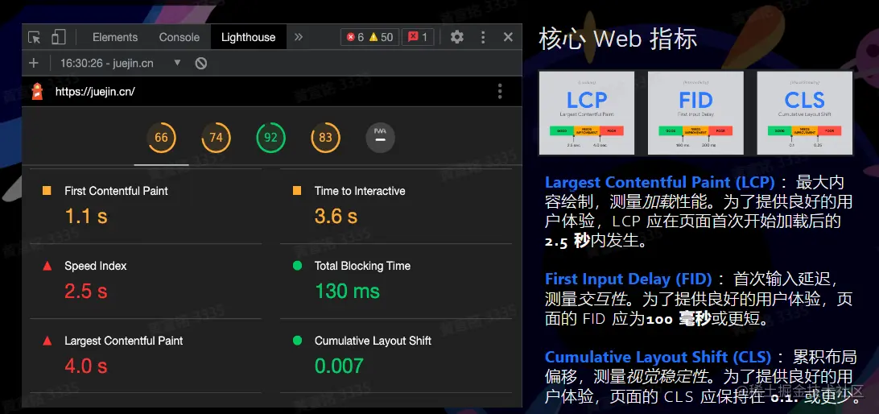This screenshot has width=879, height=414.
Task: Open the issues counter showing 1
Action: [418, 38]
